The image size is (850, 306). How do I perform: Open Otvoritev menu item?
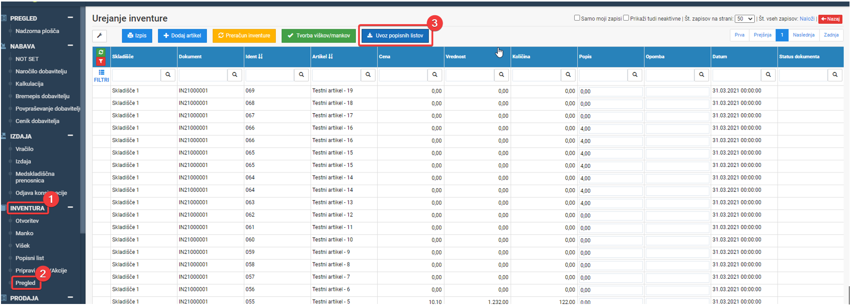27,221
